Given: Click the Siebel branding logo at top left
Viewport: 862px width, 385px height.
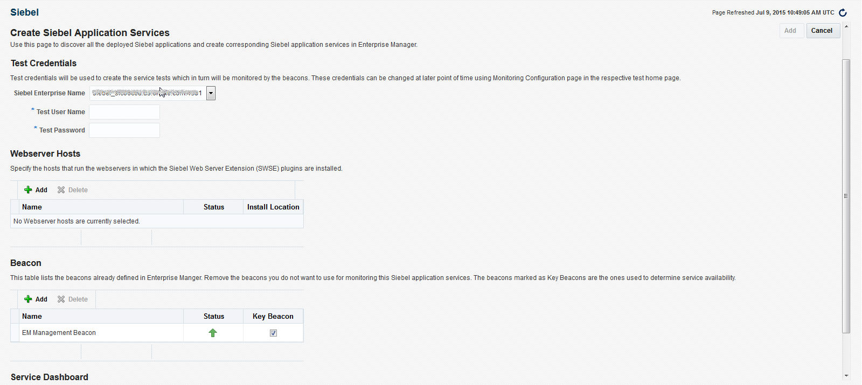Looking at the screenshot, I should pyautogui.click(x=24, y=12).
